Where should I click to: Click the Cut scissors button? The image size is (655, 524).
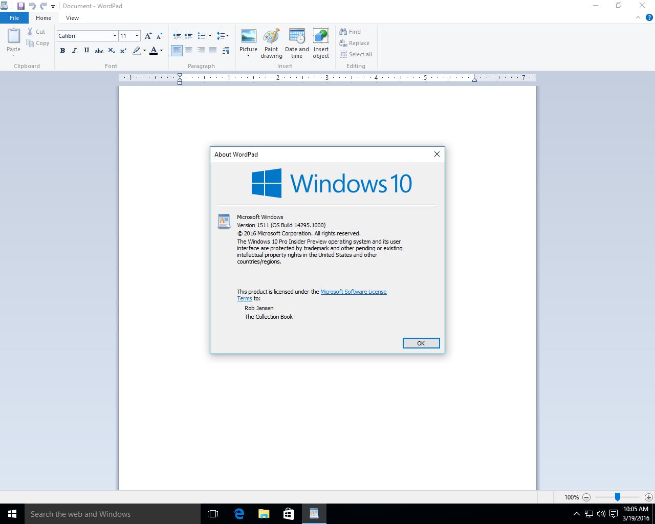pyautogui.click(x=36, y=32)
